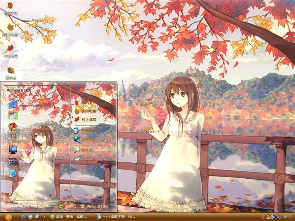Launch Internet Explorer from quick launch bar
Image resolution: width=295 pixels, height=221 pixels.
click(24, 217)
